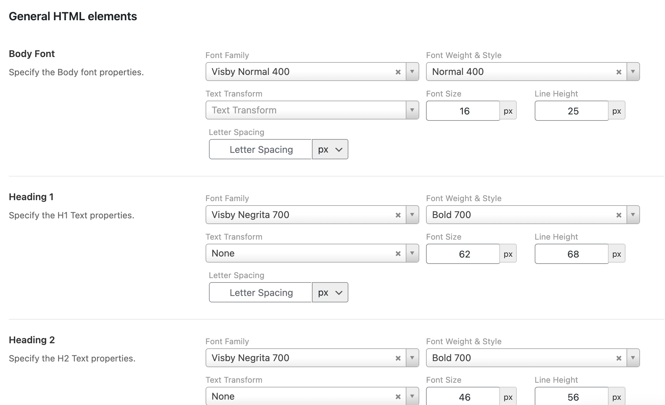The height and width of the screenshot is (405, 665).
Task: Clear Body Font family selection (x icon)
Action: tap(398, 72)
